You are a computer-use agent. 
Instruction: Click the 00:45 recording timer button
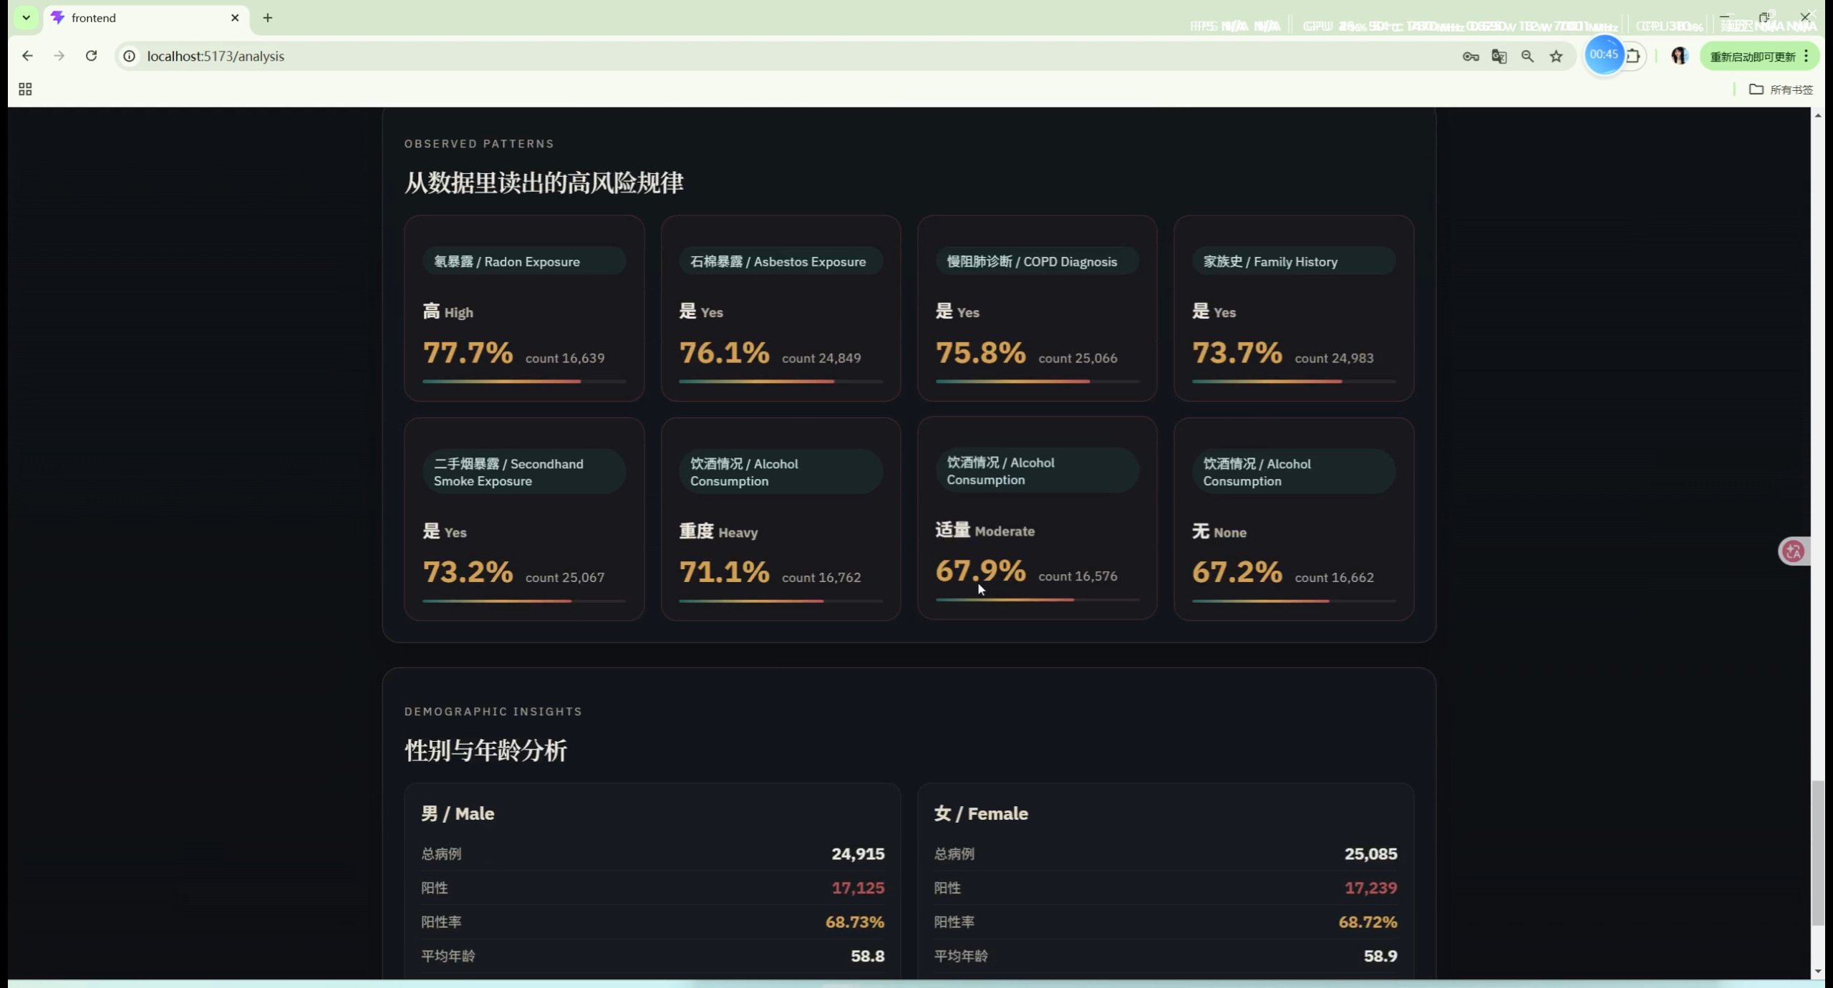click(x=1603, y=54)
